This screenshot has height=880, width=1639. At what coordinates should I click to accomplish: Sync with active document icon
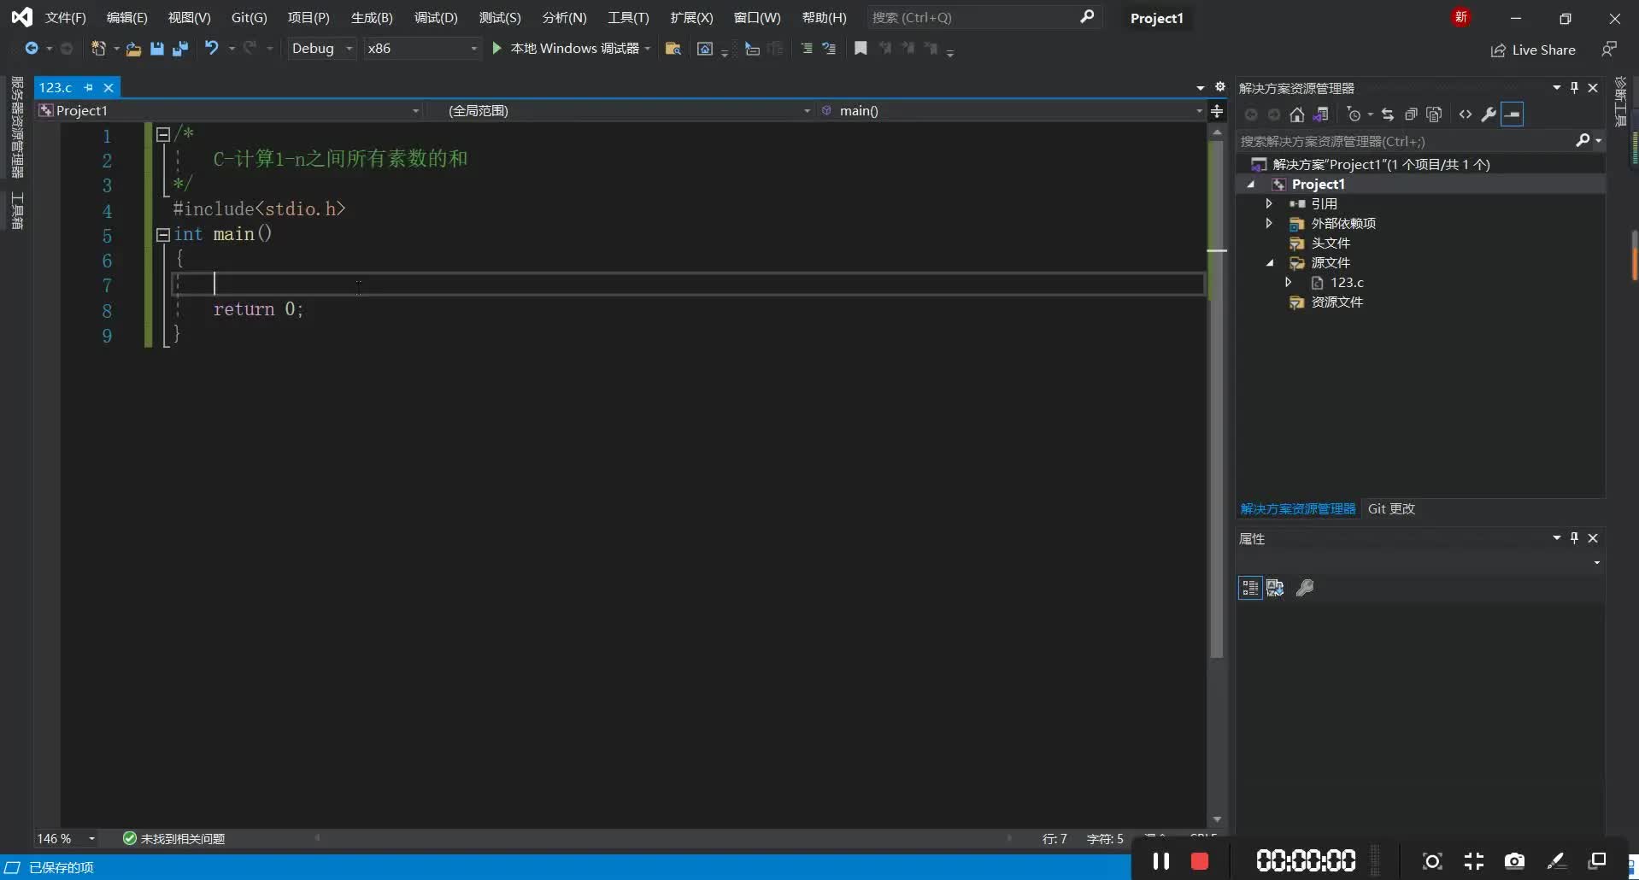click(1388, 114)
